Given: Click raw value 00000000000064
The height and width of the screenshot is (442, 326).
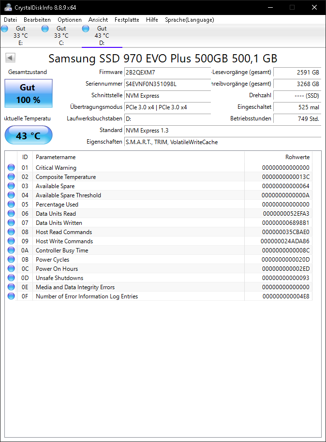Looking at the screenshot, I should [286, 186].
